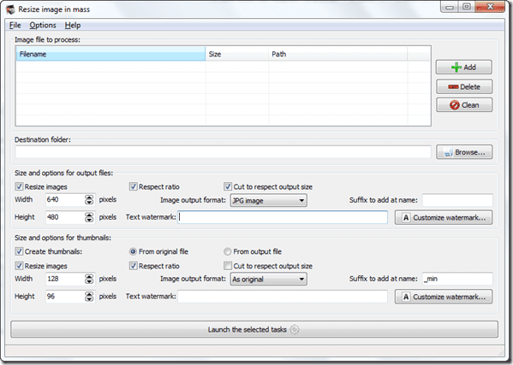Viewport: 513px width, 365px height.
Task: Click the thumbnail Customize watermark A icon
Action: (x=406, y=297)
